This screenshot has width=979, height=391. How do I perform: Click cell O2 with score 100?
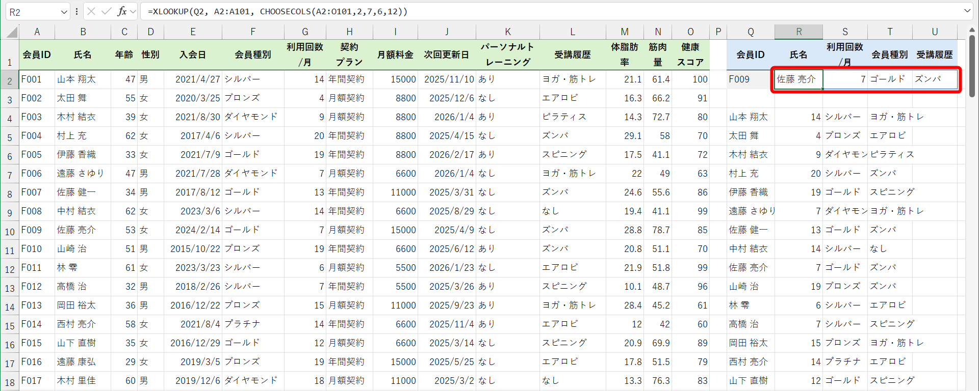tap(690, 79)
